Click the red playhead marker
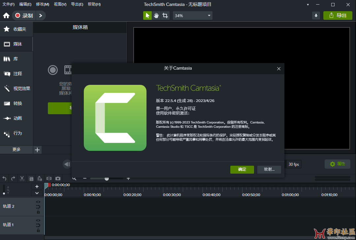This screenshot has height=240, width=356. pyautogui.click(x=49, y=185)
